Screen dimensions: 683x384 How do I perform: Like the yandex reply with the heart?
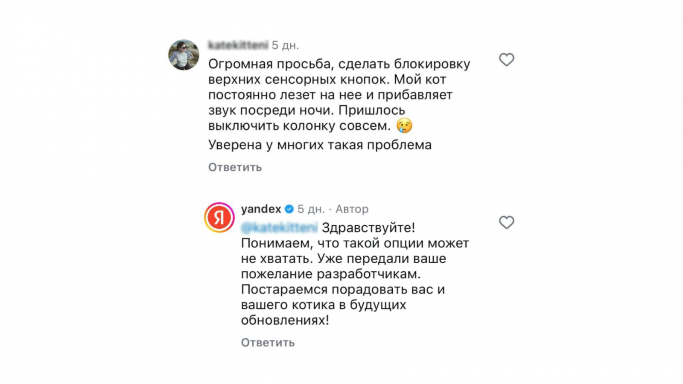[506, 222]
